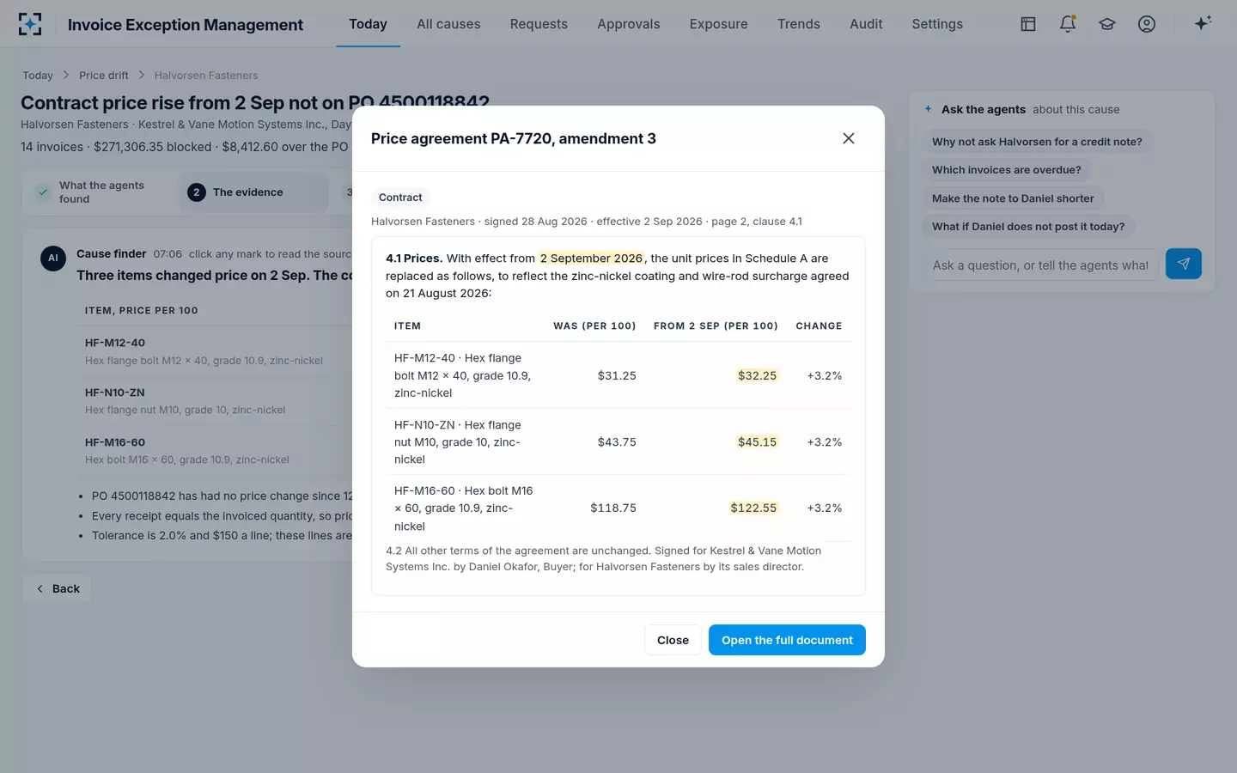Open the user account icon
The height and width of the screenshot is (773, 1237).
click(x=1147, y=24)
